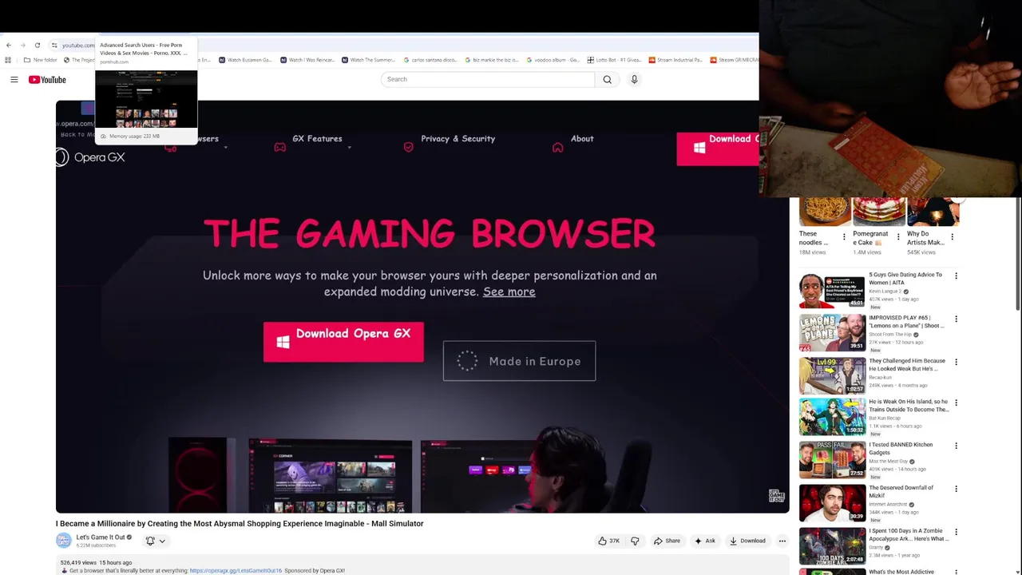Click the browser back arrow
Image resolution: width=1022 pixels, height=575 pixels.
[x=9, y=45]
